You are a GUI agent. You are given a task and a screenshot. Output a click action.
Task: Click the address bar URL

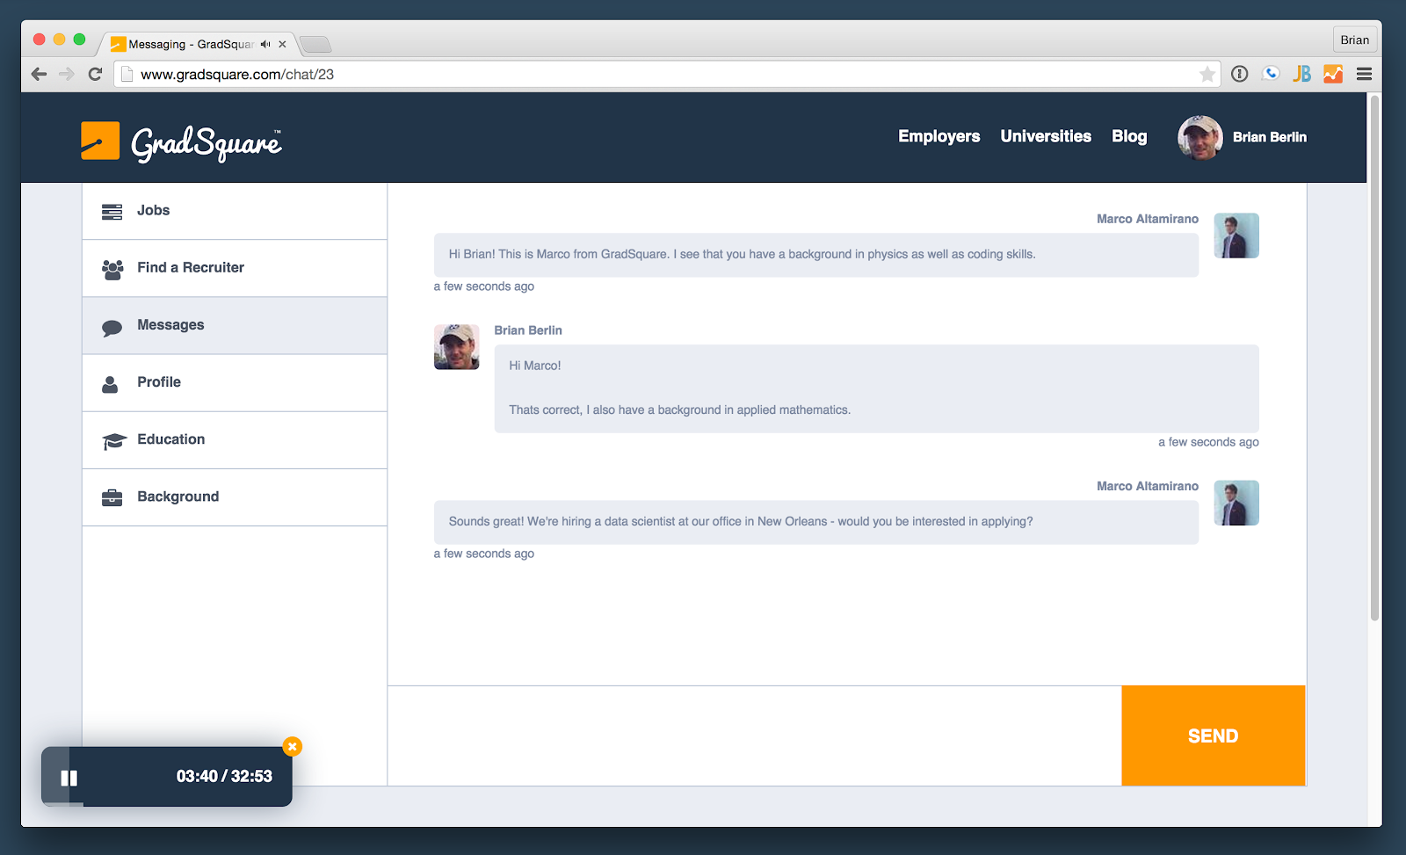pyautogui.click(x=237, y=75)
